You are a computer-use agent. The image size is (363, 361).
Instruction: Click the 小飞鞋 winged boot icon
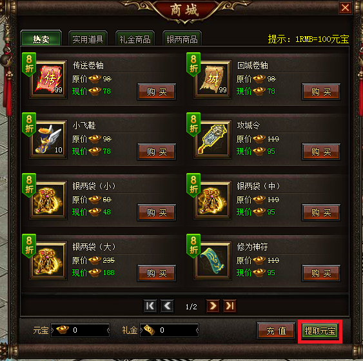(x=48, y=139)
